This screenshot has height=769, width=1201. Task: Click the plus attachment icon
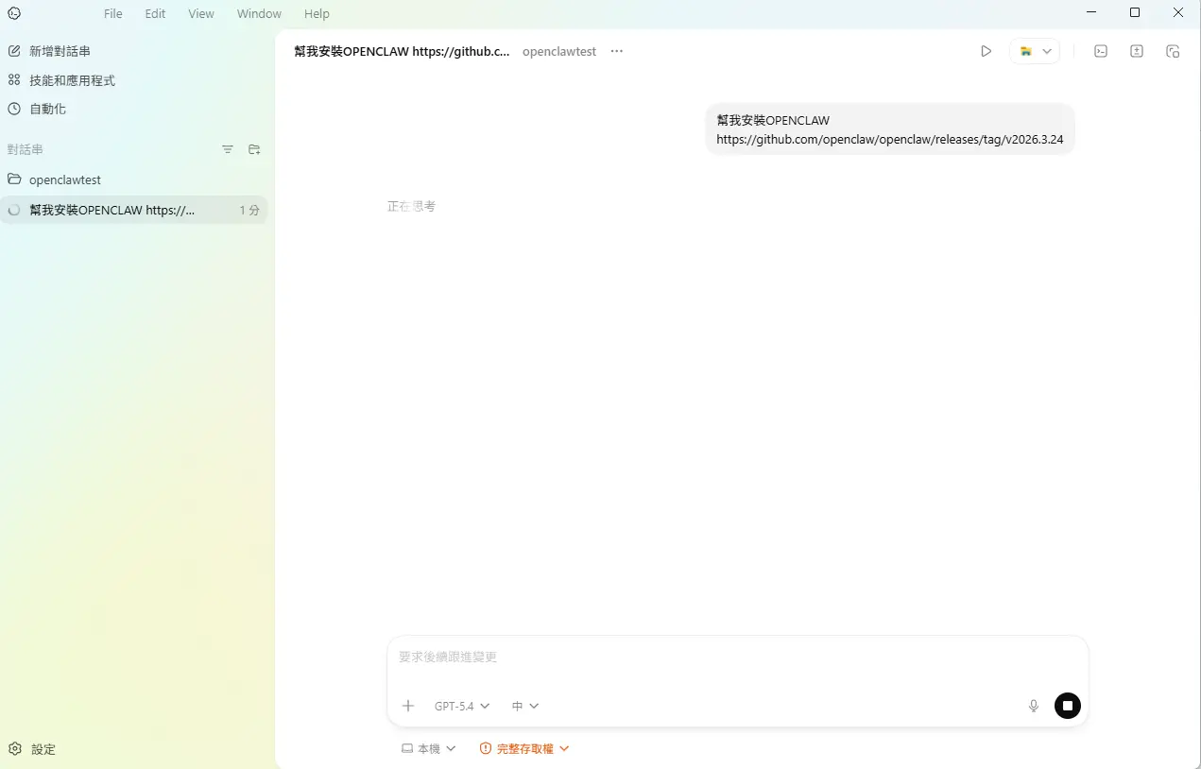click(x=408, y=706)
